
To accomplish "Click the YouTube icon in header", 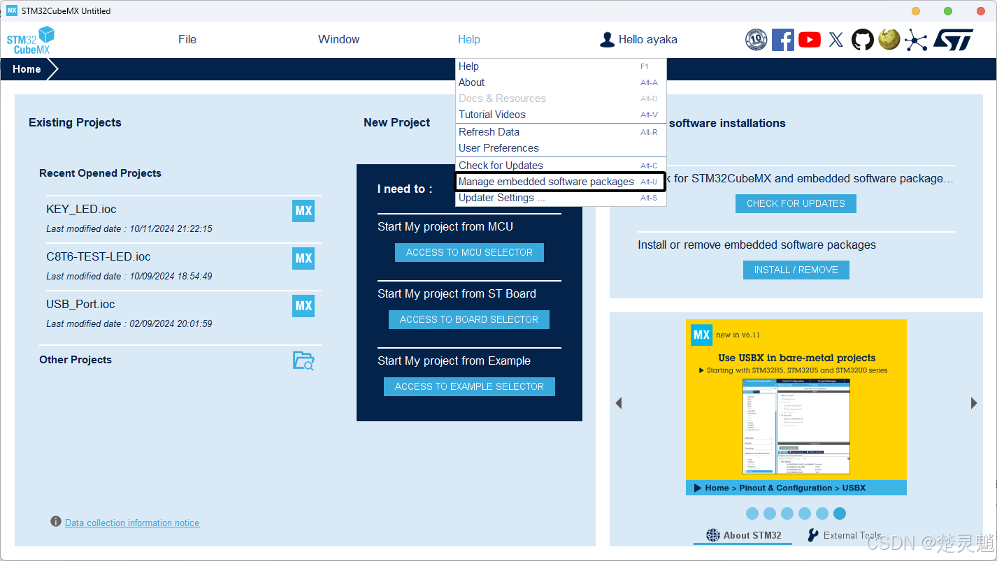I will 809,40.
